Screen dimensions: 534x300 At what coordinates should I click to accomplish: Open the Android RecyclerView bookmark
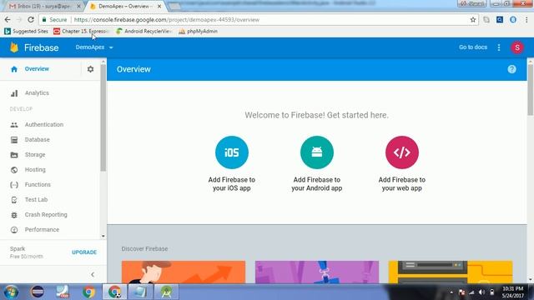pos(144,32)
